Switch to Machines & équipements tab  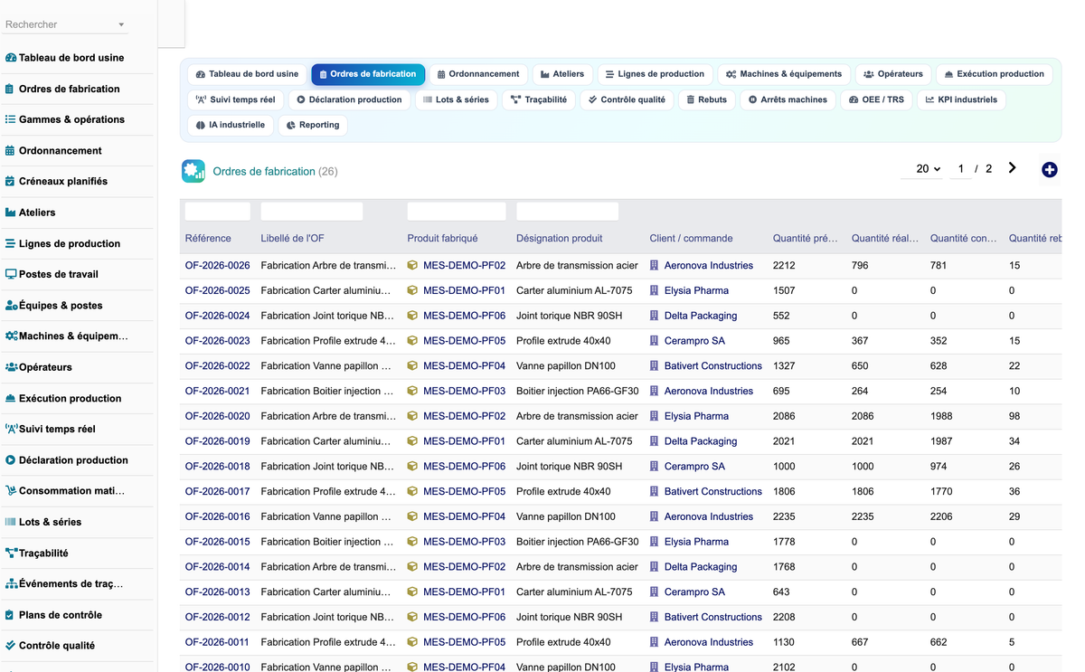(x=784, y=74)
